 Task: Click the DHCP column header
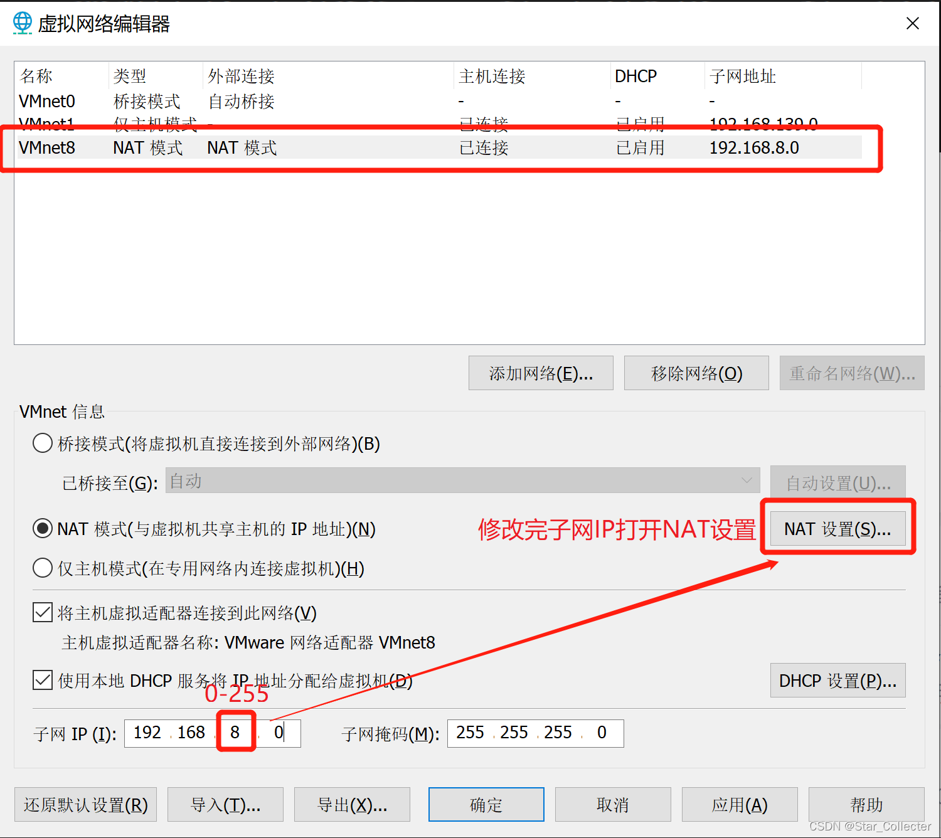(x=658, y=76)
